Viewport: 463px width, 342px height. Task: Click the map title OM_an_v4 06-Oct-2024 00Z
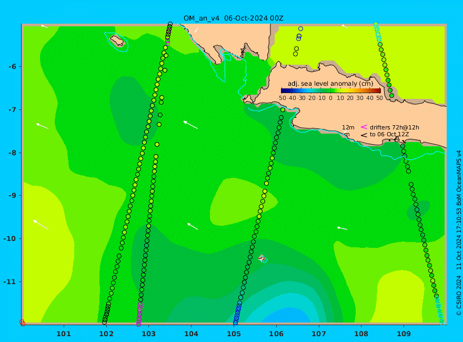(x=233, y=18)
